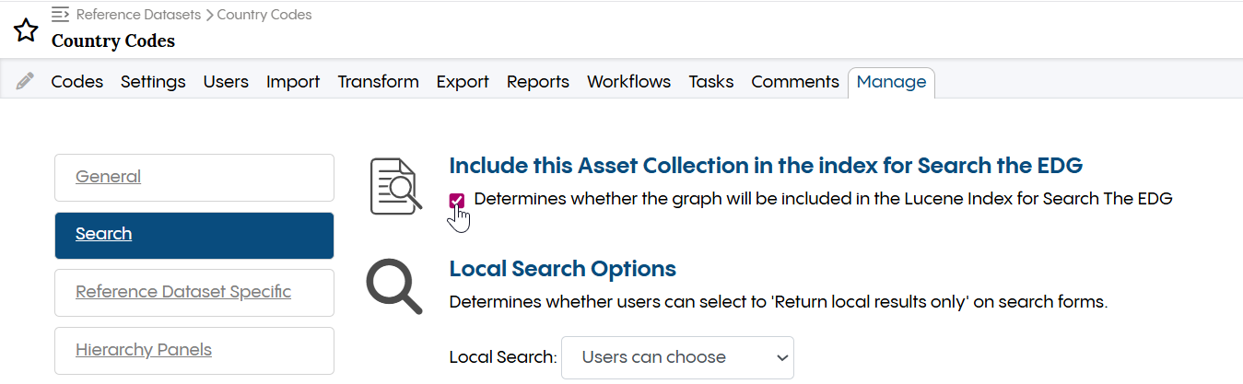View the Reports tab
Image resolution: width=1243 pixels, height=384 pixels.
[x=538, y=82]
